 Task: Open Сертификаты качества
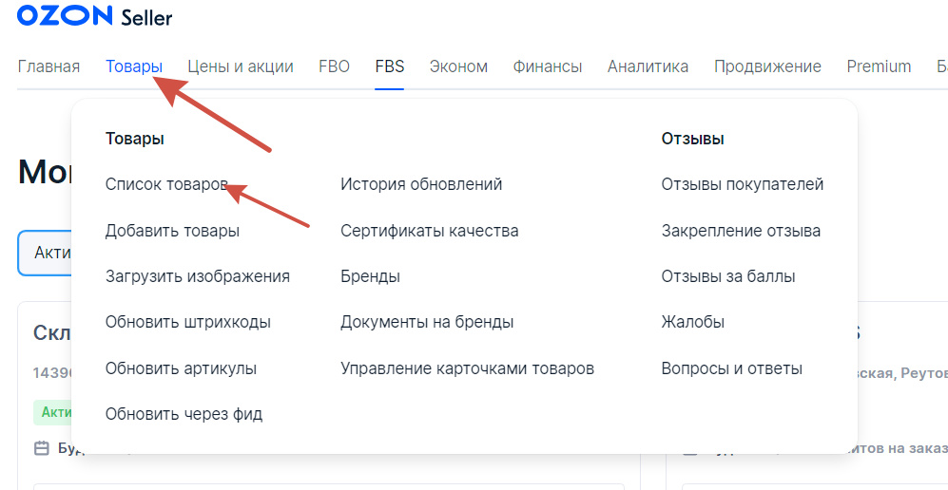point(429,231)
